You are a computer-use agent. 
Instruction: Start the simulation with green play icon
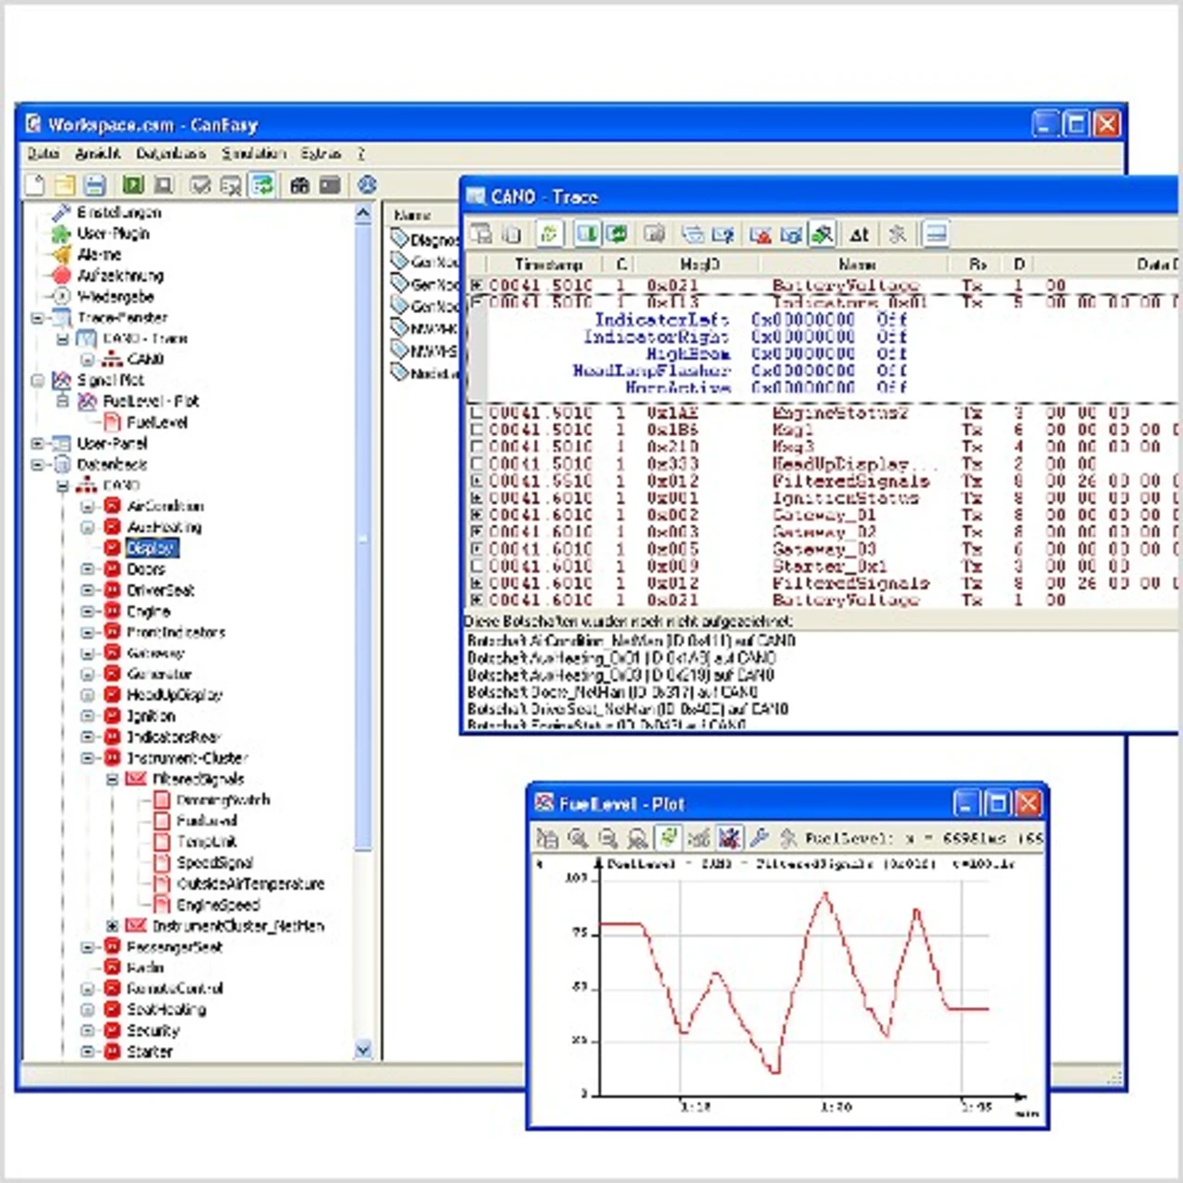(132, 185)
